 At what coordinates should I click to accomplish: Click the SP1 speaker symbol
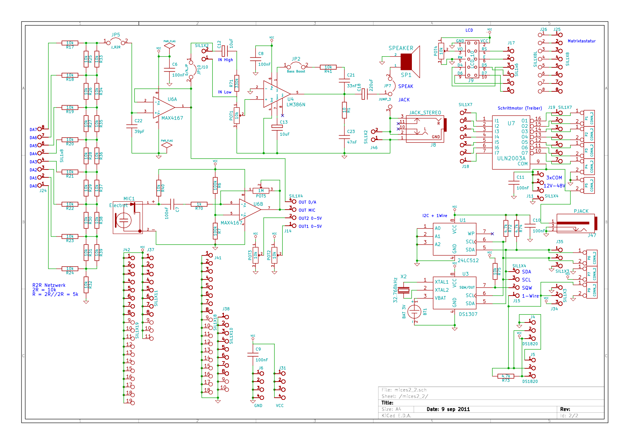pos(410,62)
